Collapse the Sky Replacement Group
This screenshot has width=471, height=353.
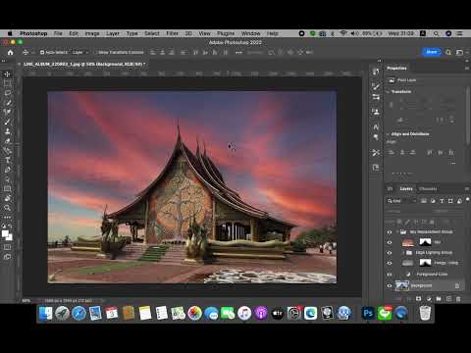click(x=397, y=231)
